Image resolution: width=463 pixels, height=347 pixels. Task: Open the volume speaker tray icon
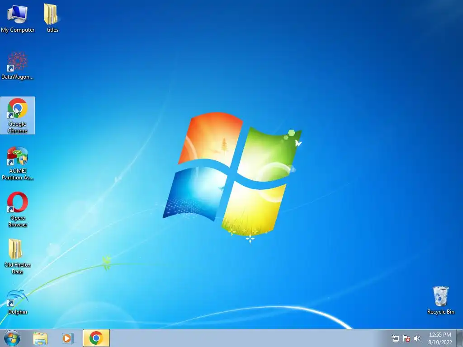(x=417, y=338)
